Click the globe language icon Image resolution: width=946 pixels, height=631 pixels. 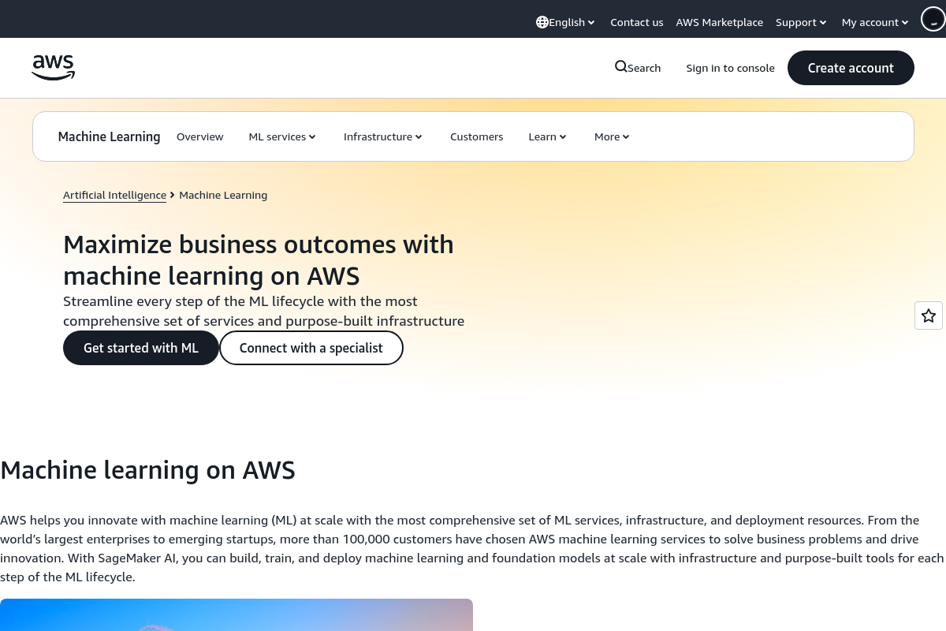point(542,22)
